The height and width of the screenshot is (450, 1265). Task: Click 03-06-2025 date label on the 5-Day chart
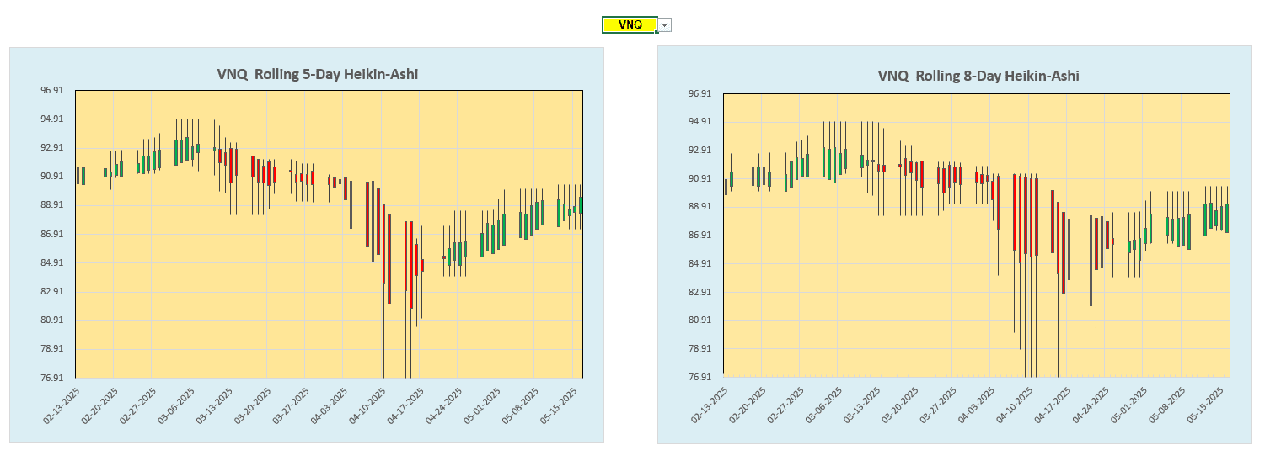click(176, 406)
